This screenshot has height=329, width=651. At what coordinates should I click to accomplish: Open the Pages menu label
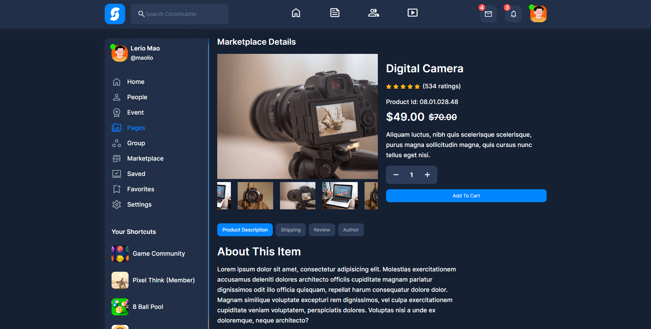pyautogui.click(x=136, y=128)
